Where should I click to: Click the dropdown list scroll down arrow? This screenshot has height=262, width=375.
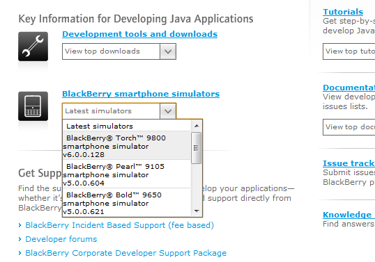(197, 211)
